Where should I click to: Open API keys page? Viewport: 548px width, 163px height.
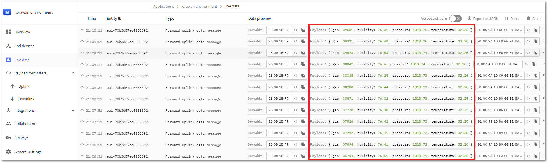(x=21, y=138)
